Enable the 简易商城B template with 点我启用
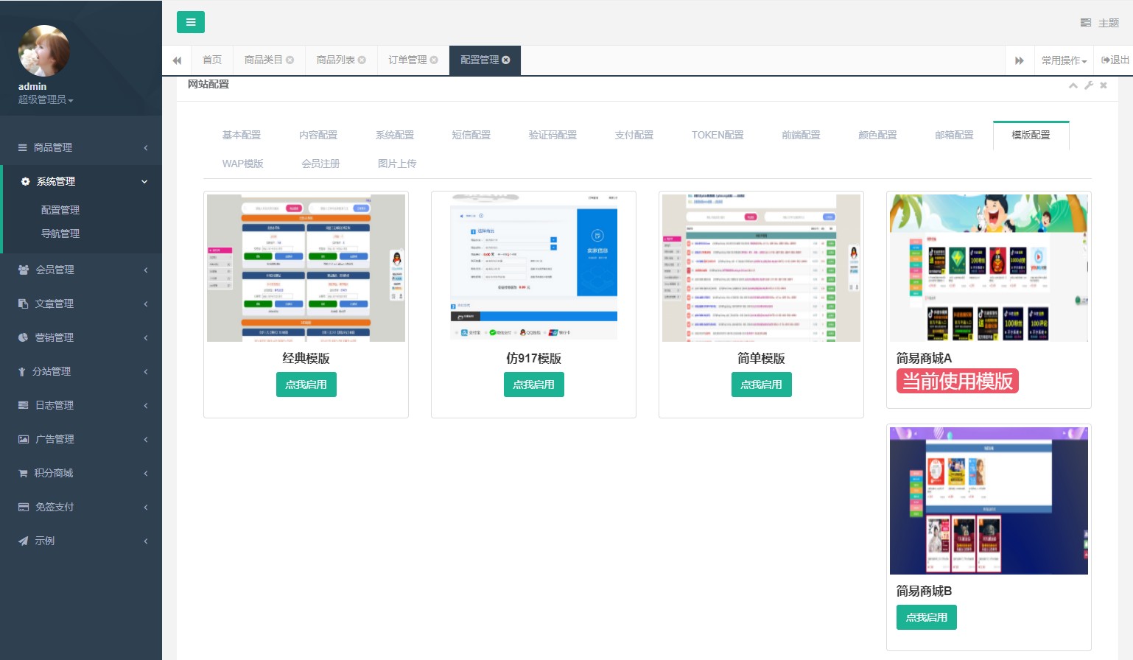Screen dimensions: 1133x660 [927, 617]
